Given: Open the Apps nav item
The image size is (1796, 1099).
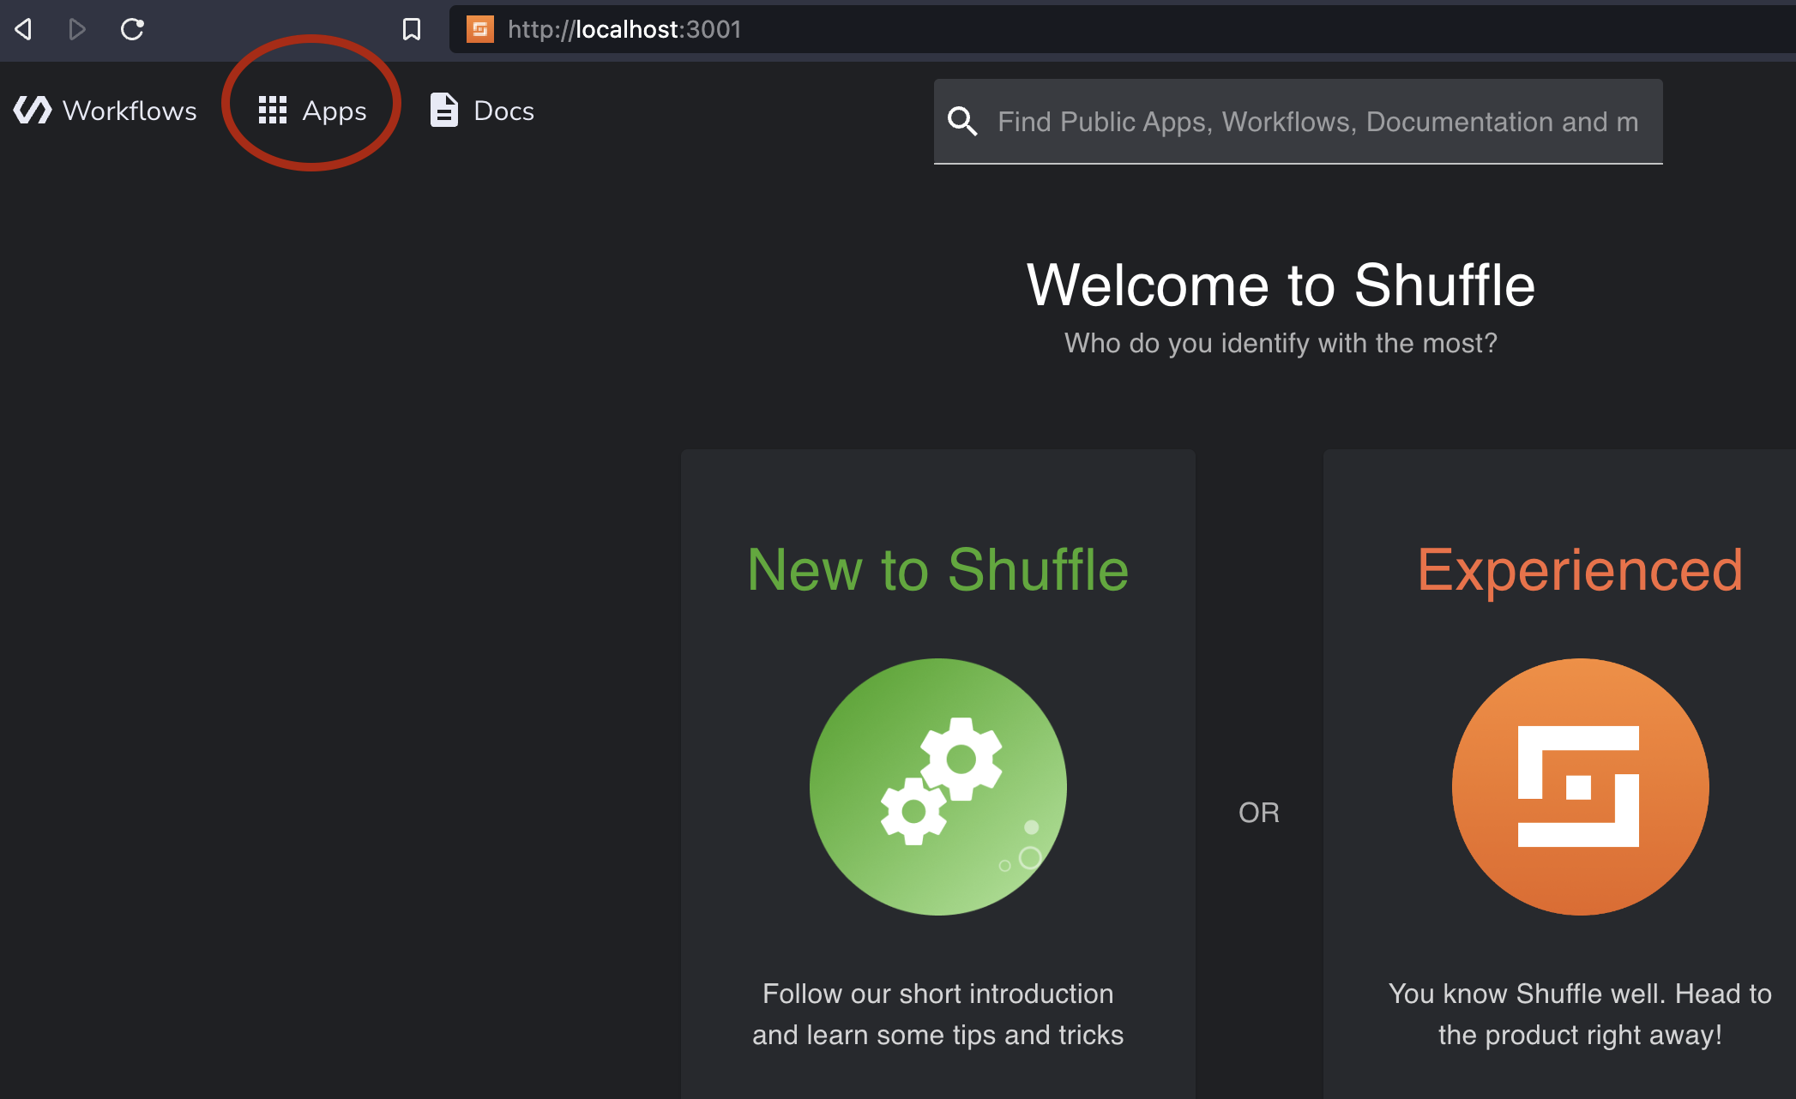Looking at the screenshot, I should (x=334, y=111).
